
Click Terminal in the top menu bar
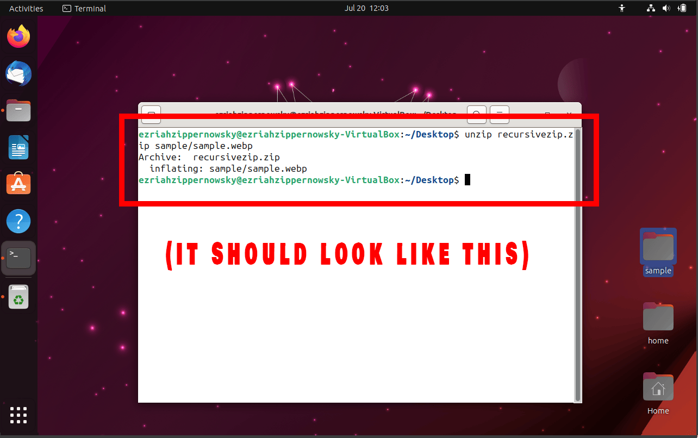[84, 8]
